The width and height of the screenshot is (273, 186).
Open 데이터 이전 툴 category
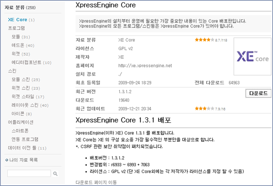[x=22, y=148]
